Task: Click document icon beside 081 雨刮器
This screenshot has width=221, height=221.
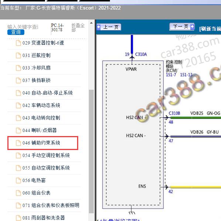Action: pos(18,218)
